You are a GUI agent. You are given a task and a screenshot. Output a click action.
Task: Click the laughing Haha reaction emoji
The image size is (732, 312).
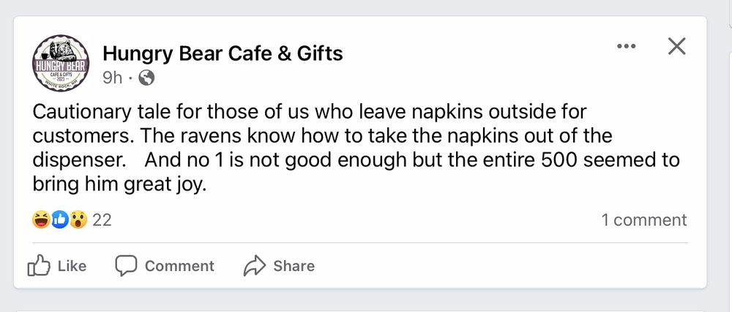tap(40, 220)
